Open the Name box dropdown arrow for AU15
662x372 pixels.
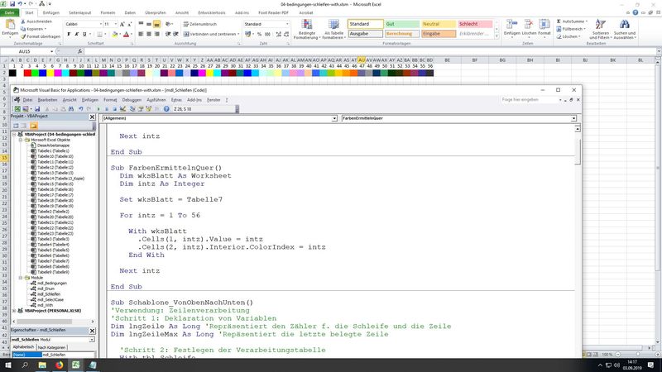click(51, 51)
